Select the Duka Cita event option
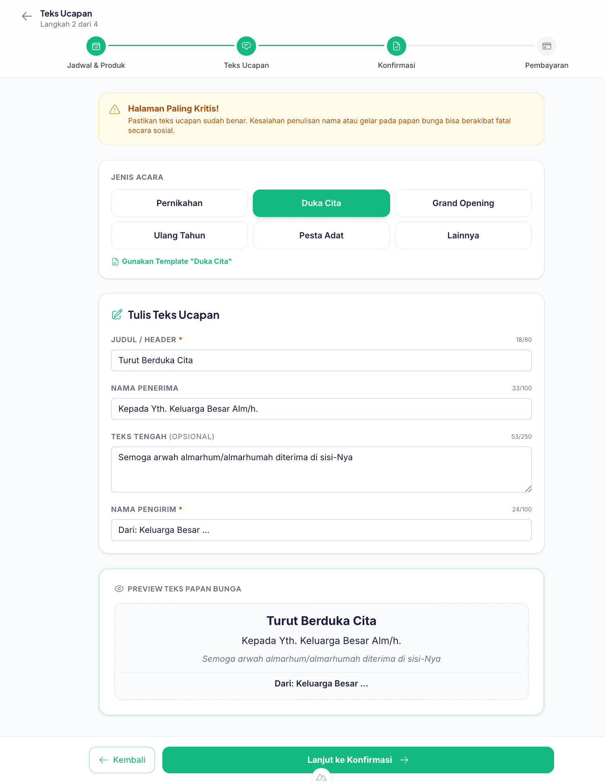The width and height of the screenshot is (605, 783). coord(321,203)
